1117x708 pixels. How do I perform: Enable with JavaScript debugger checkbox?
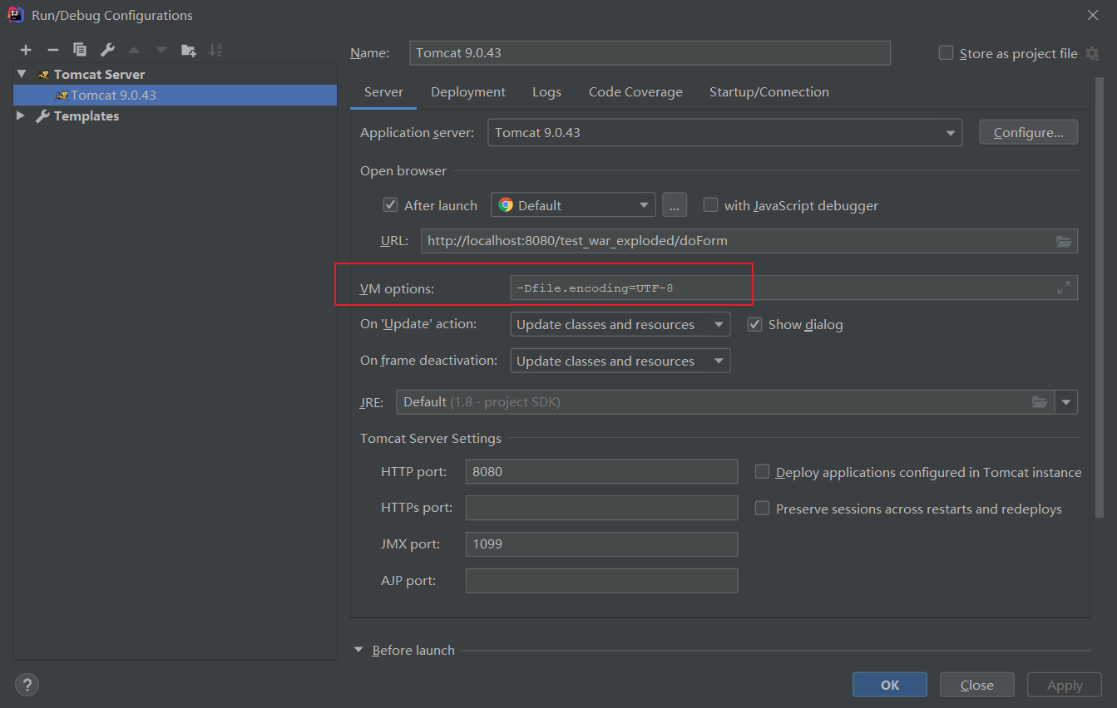[x=710, y=204]
